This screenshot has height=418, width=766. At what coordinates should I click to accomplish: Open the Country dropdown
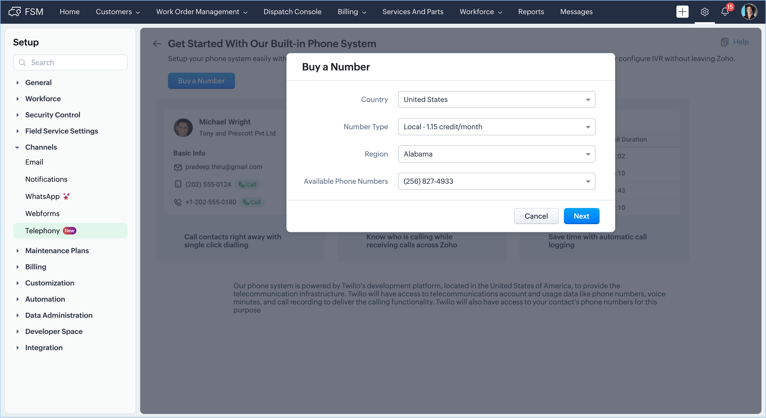[496, 99]
